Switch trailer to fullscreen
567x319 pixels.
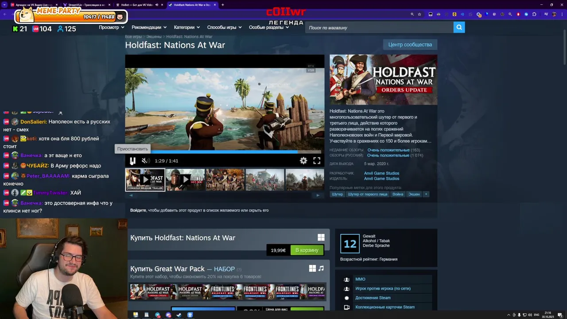(x=317, y=161)
